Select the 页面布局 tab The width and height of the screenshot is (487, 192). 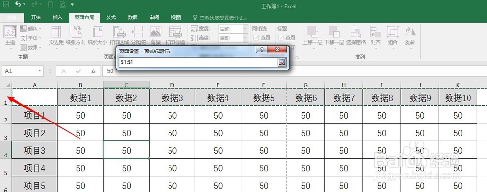(84, 17)
